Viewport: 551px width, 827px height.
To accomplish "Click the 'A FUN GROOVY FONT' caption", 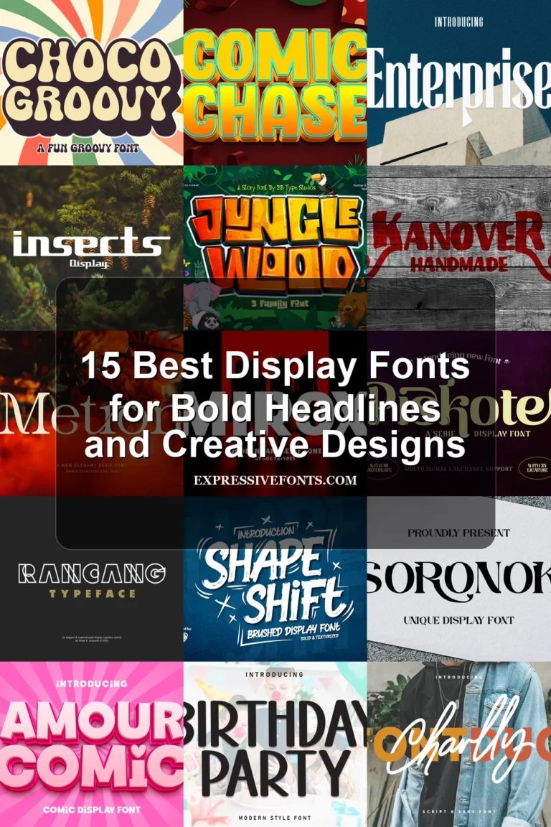I will point(88,148).
